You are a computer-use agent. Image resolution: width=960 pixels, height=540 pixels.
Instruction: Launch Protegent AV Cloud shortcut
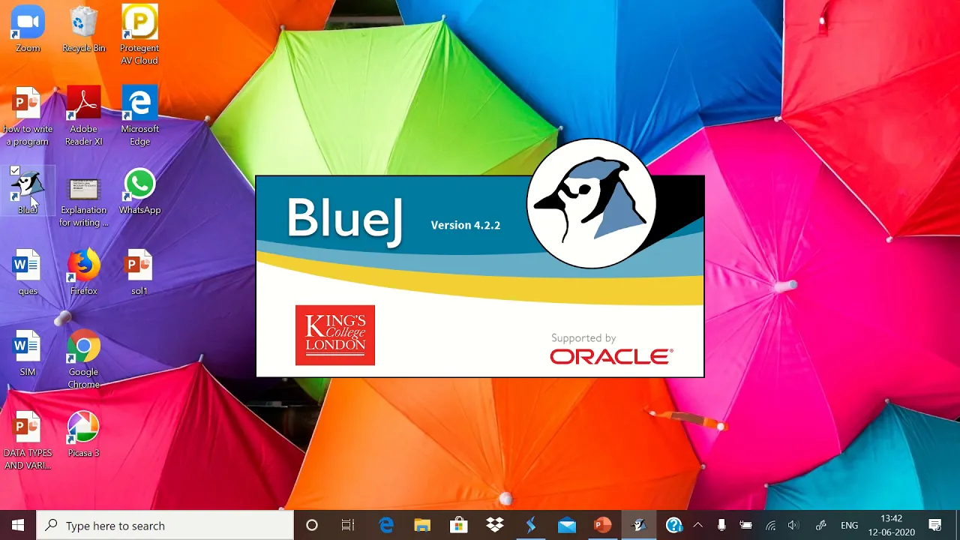pos(139,34)
